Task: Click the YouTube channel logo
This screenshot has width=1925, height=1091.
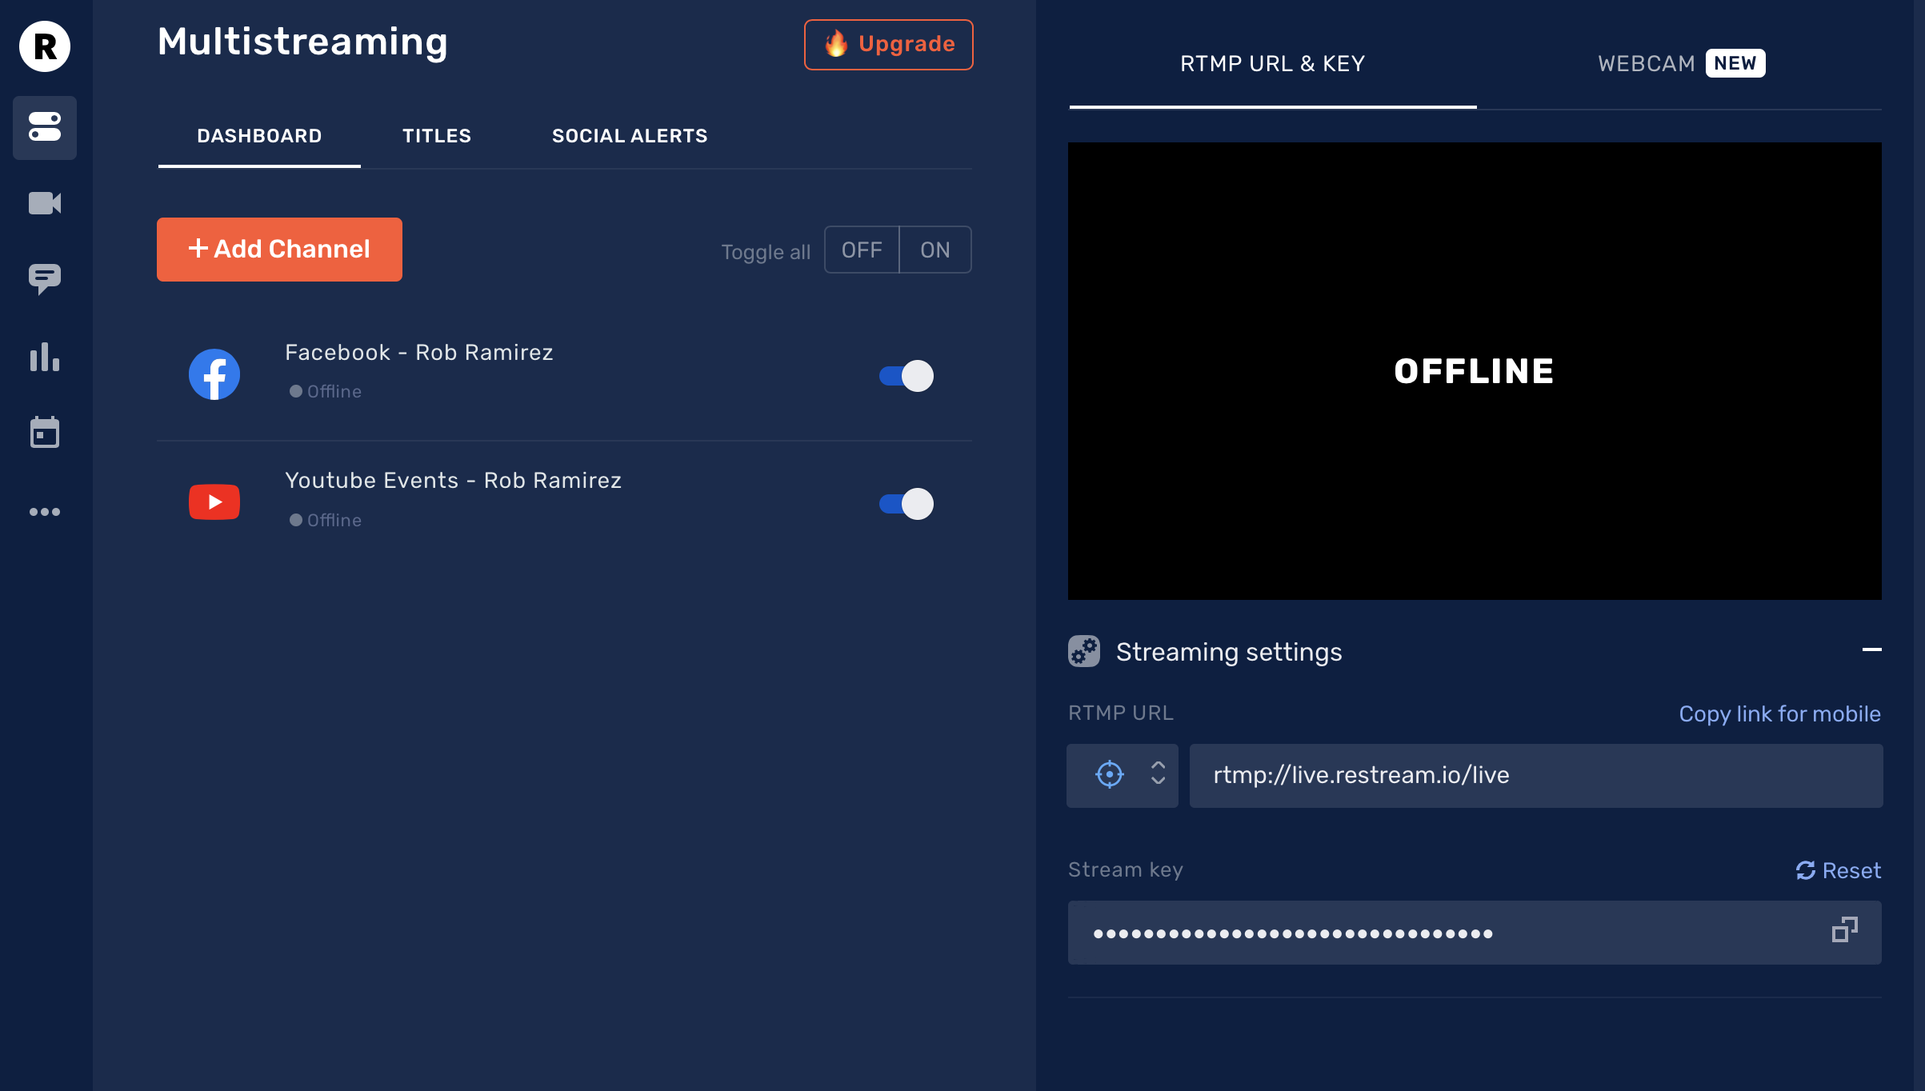Action: point(214,502)
